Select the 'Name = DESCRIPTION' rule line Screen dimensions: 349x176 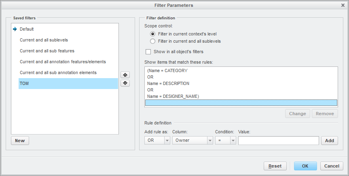[168, 83]
